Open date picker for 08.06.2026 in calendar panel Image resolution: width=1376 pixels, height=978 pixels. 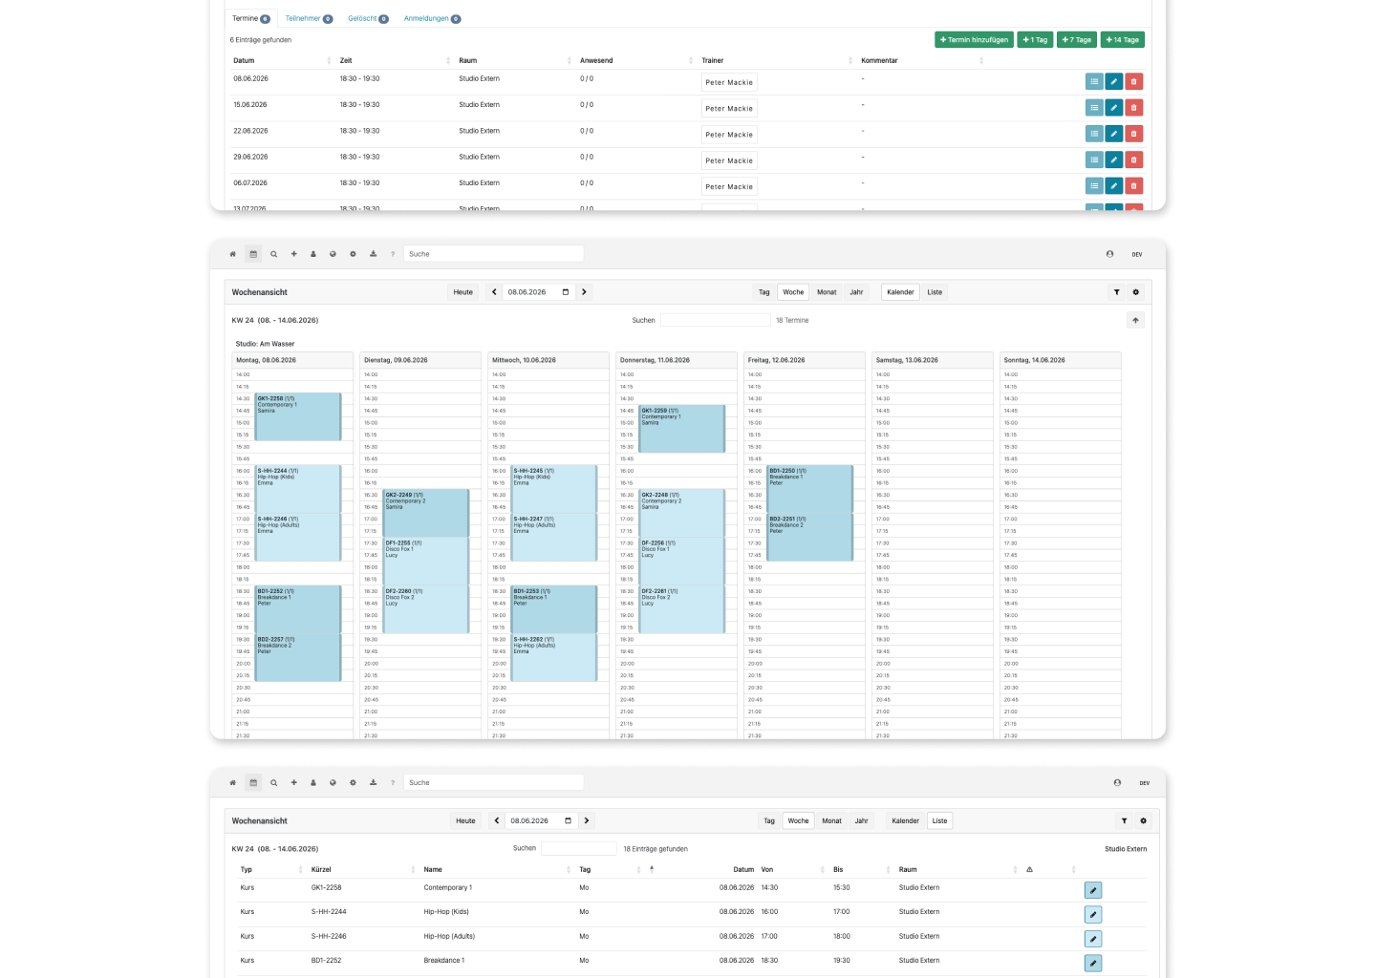click(566, 292)
